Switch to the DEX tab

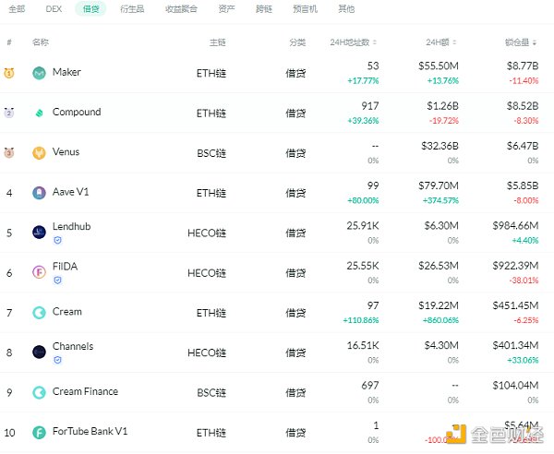pos(54,9)
